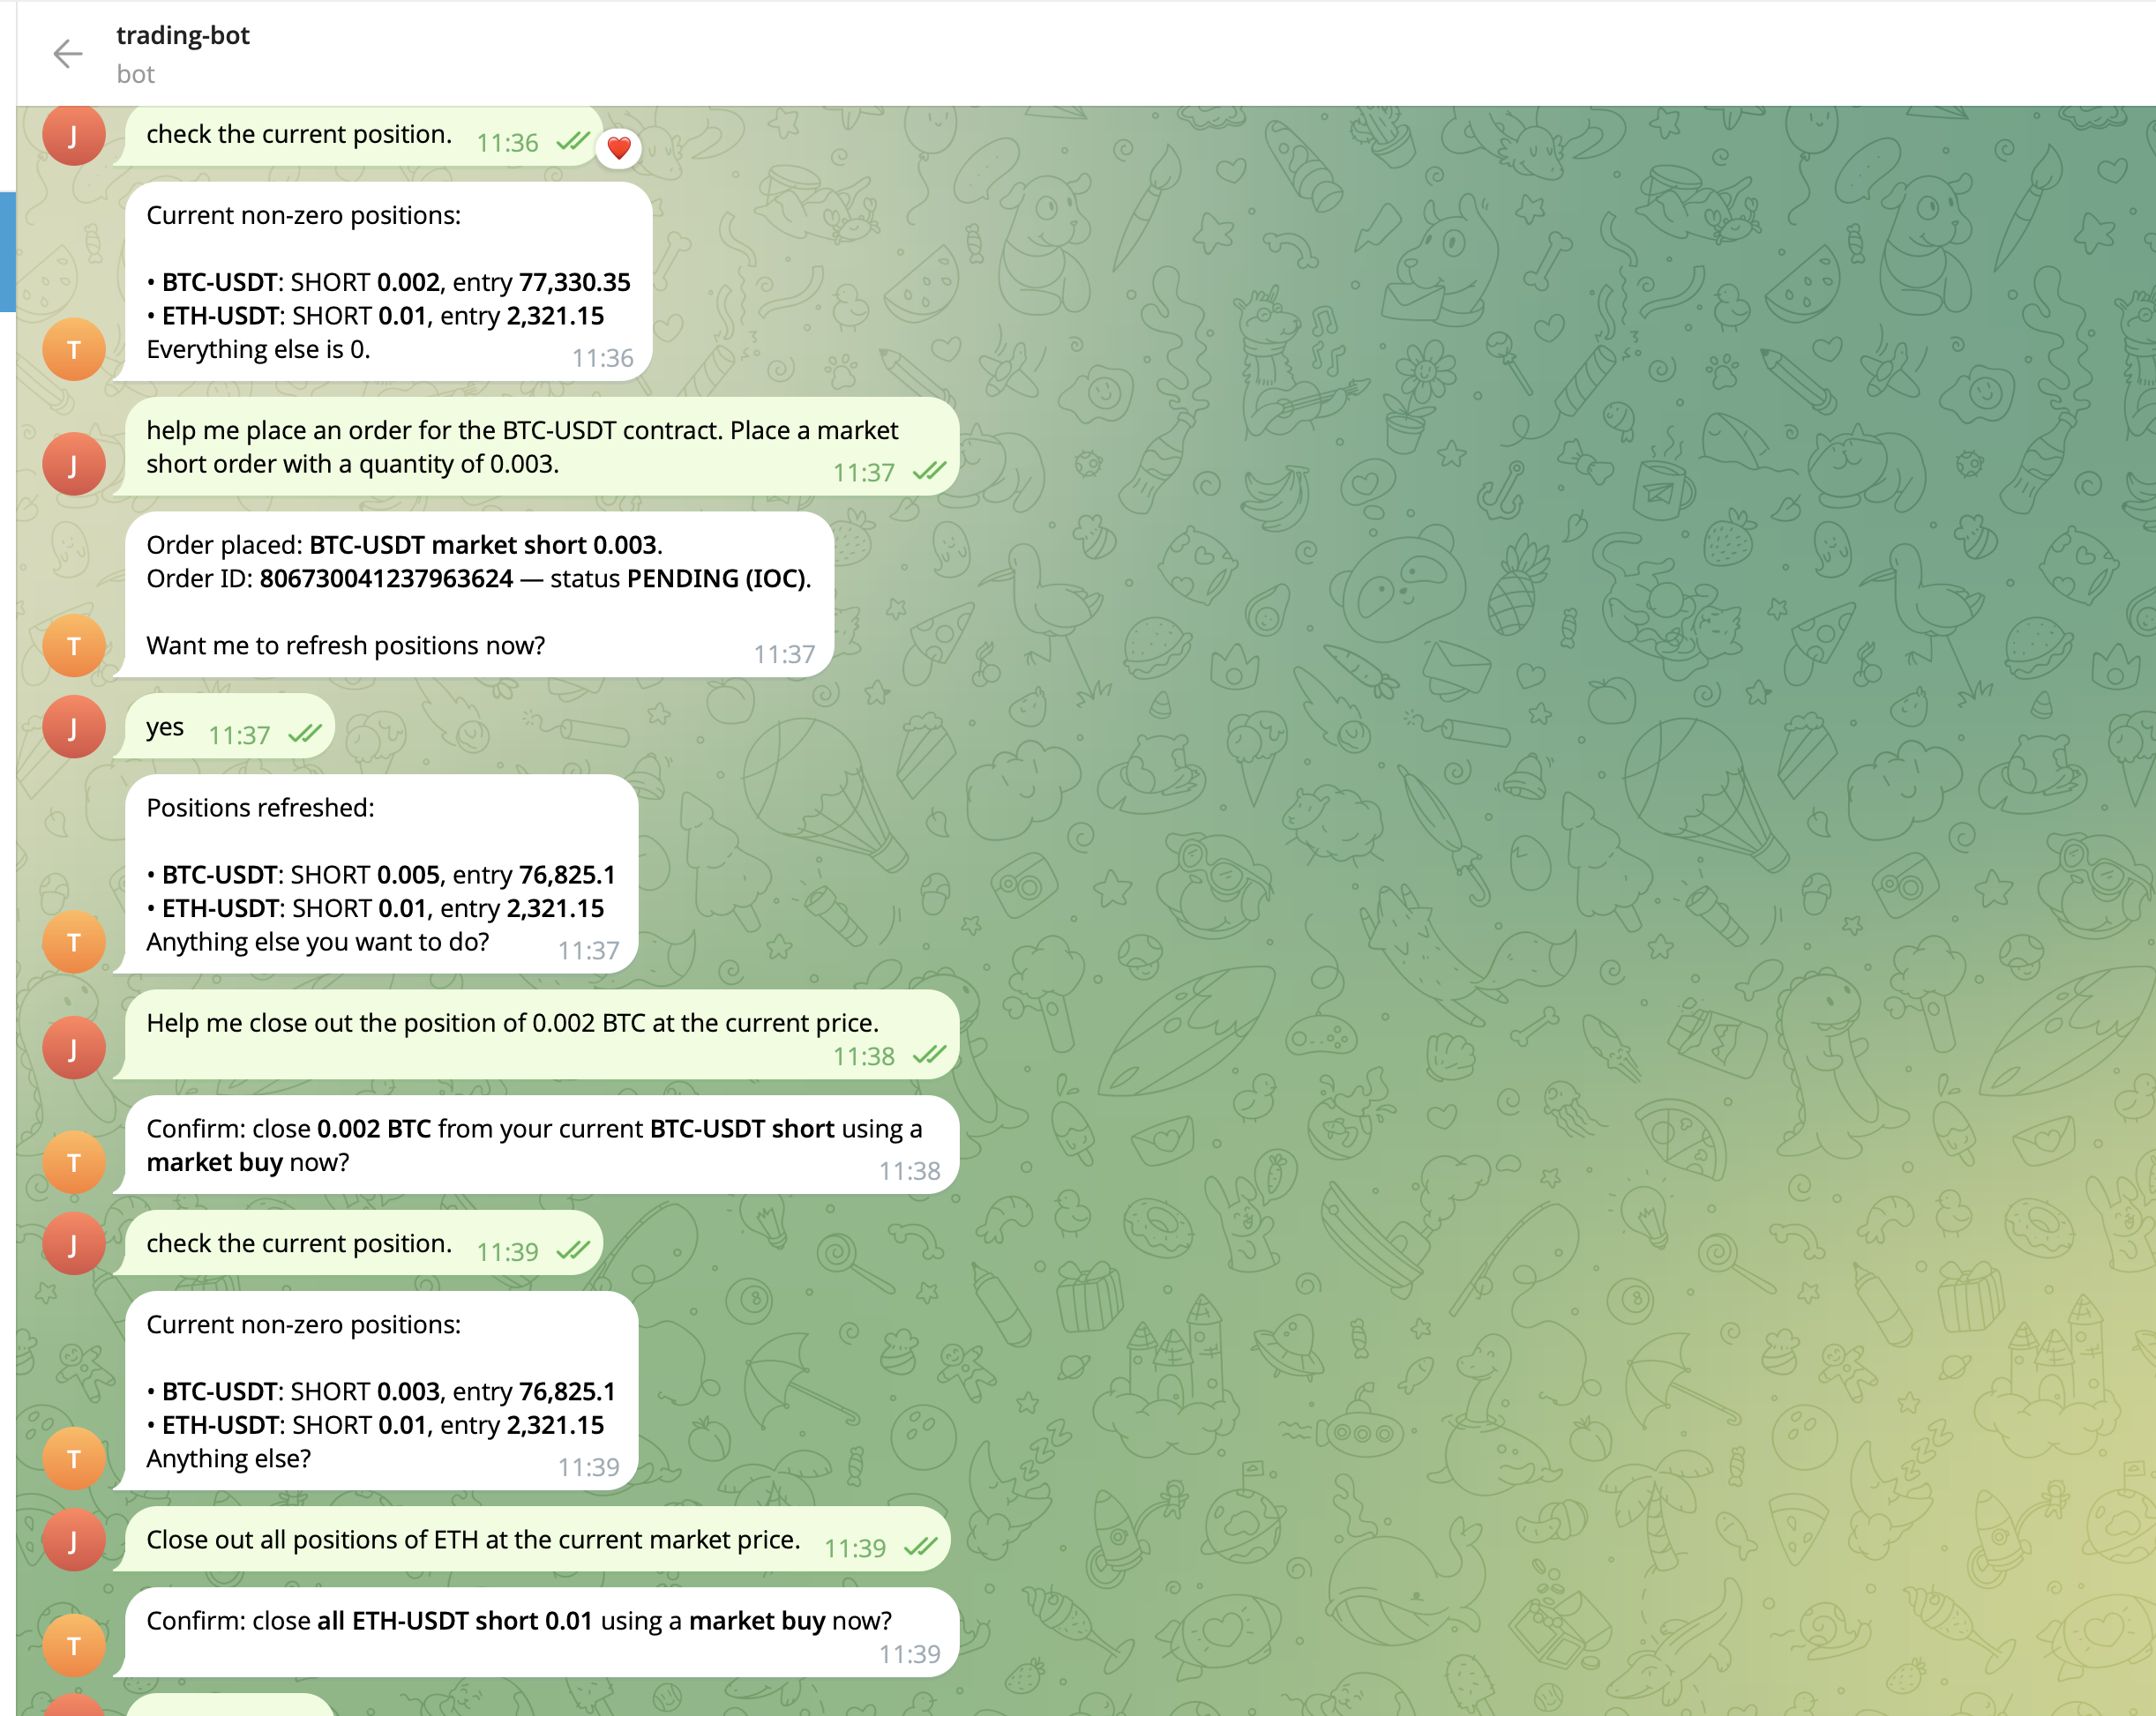The image size is (2156, 1716).
Task: Click the double check marks on the "yes" message
Action: pos(305,734)
